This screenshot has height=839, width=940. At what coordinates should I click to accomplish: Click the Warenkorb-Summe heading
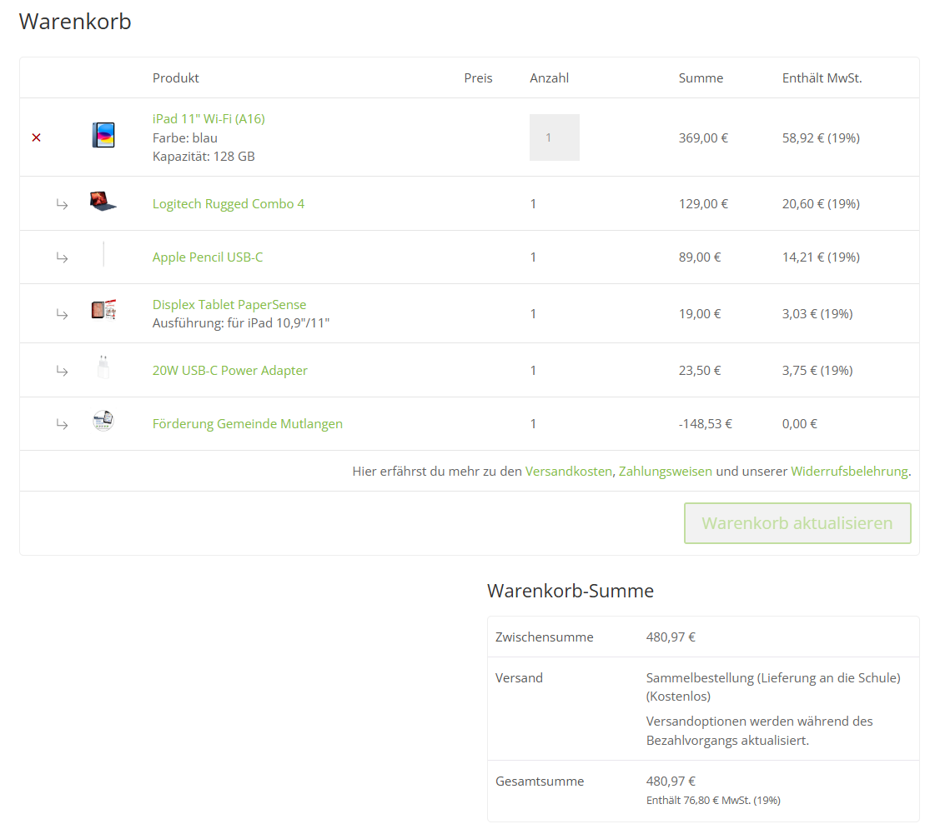click(571, 591)
